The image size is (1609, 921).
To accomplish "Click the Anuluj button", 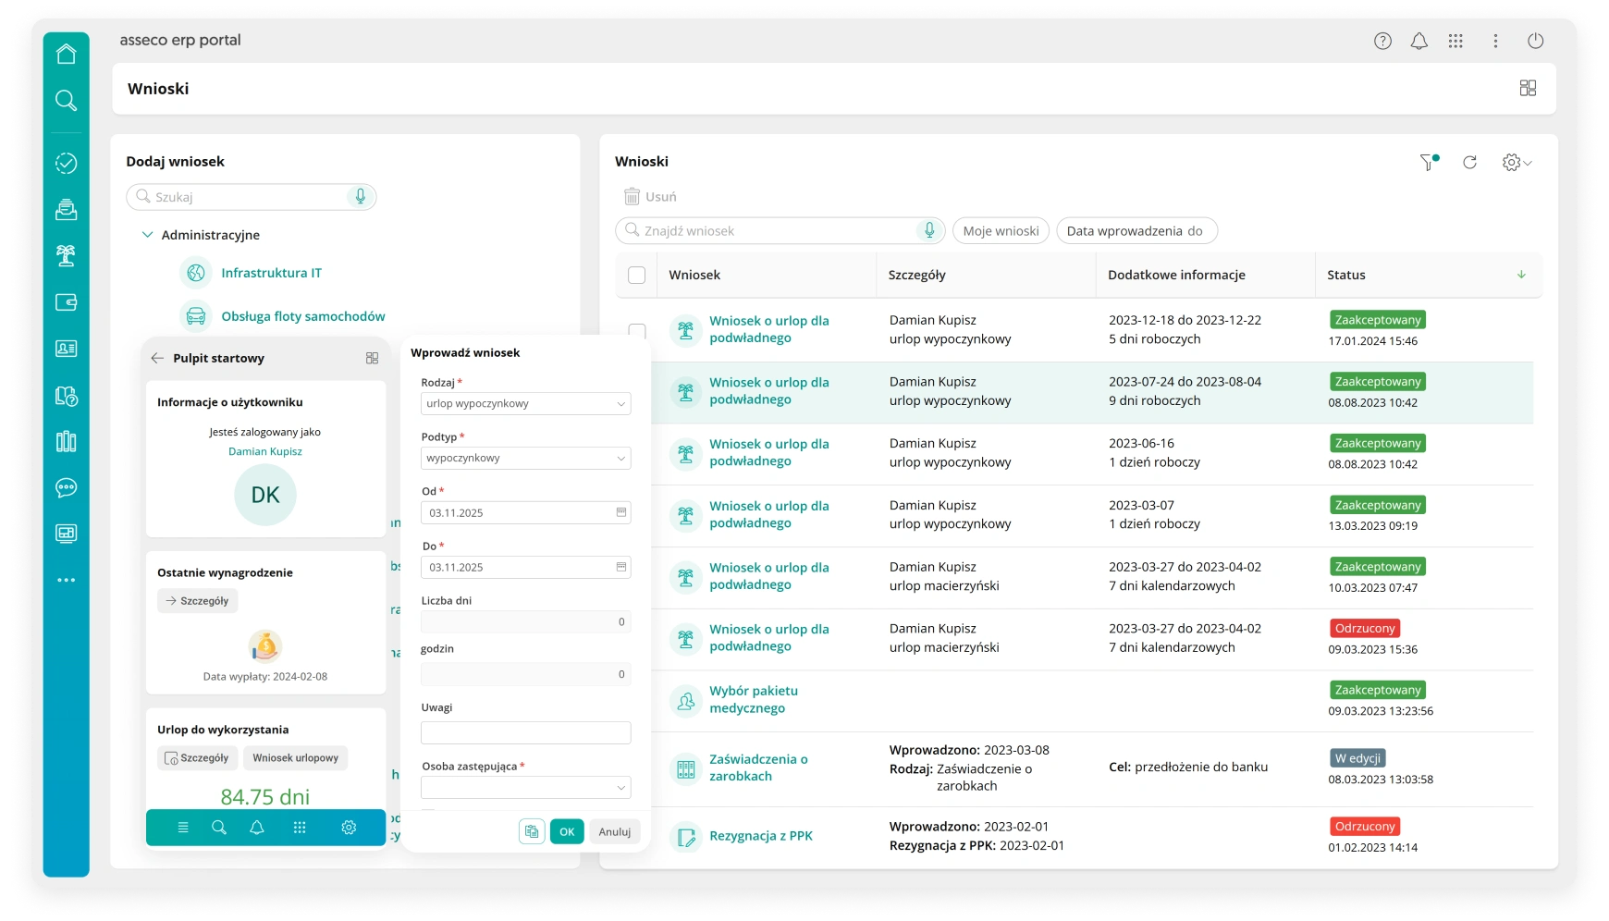I will click(x=614, y=831).
